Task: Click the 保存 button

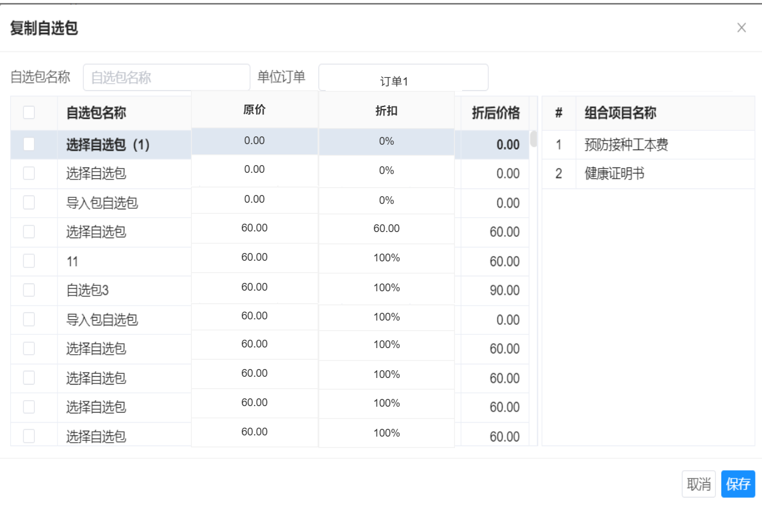Action: tap(737, 484)
